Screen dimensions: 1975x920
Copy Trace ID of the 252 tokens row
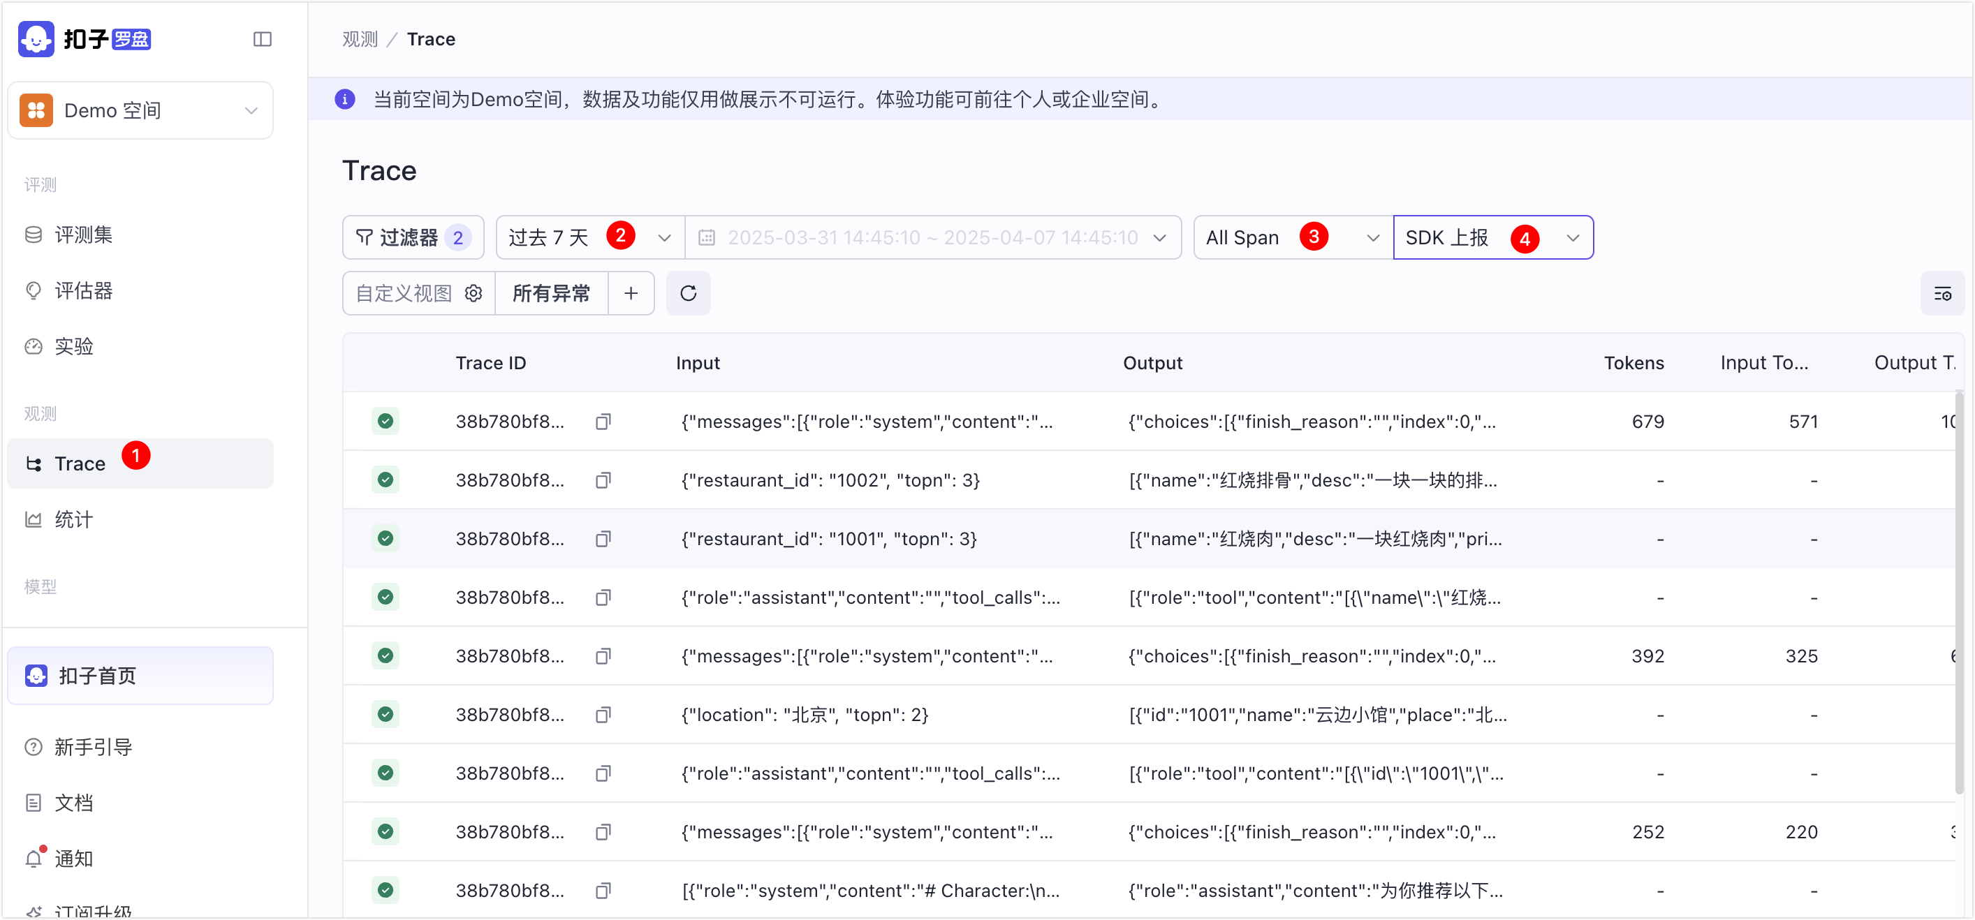(603, 832)
